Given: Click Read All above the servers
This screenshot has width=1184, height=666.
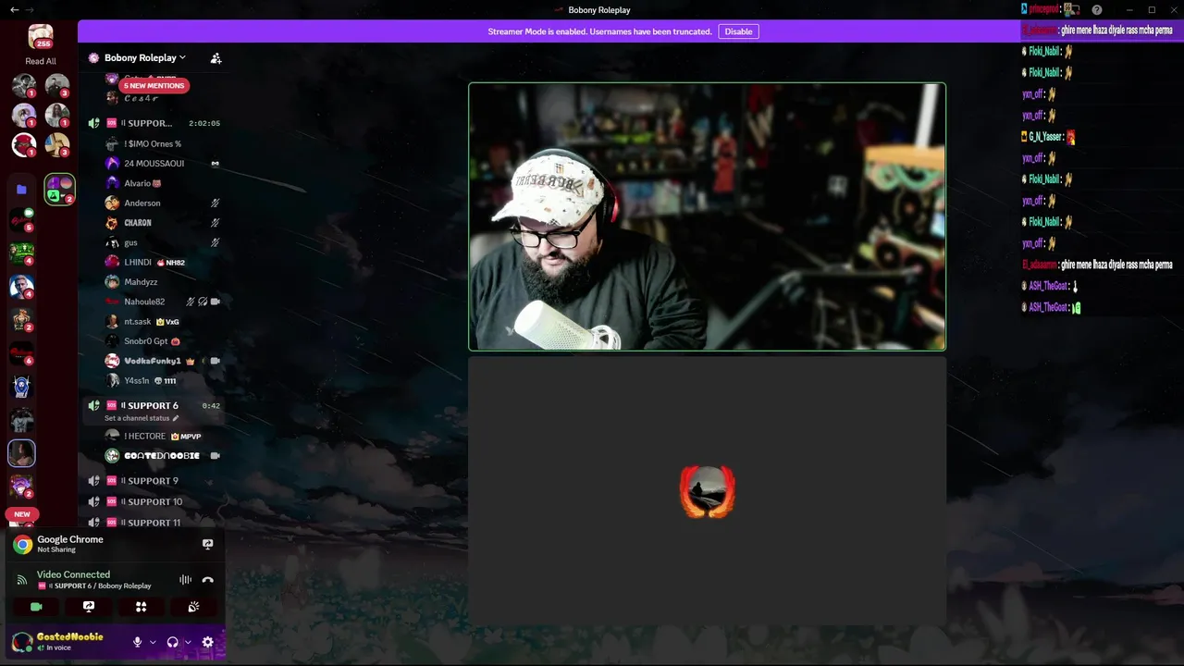Looking at the screenshot, I should (41, 61).
